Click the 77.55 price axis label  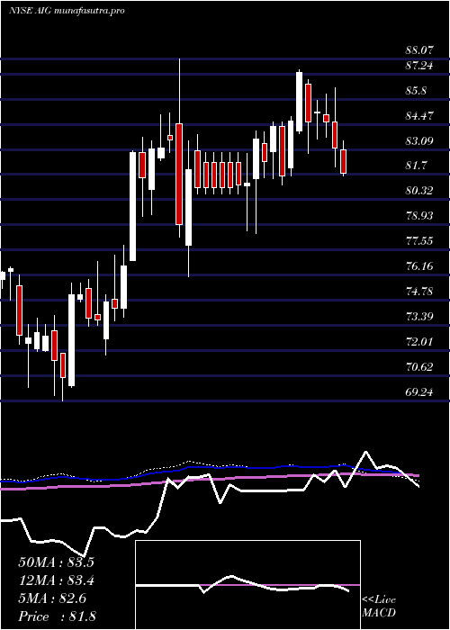click(419, 241)
